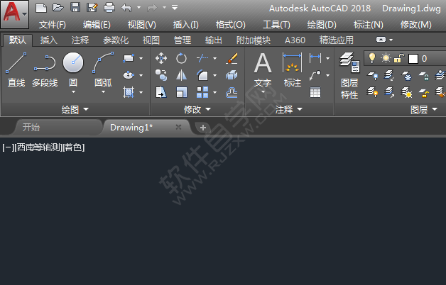
Task: Switch to the 参数化 ribbon tab
Action: (x=116, y=40)
